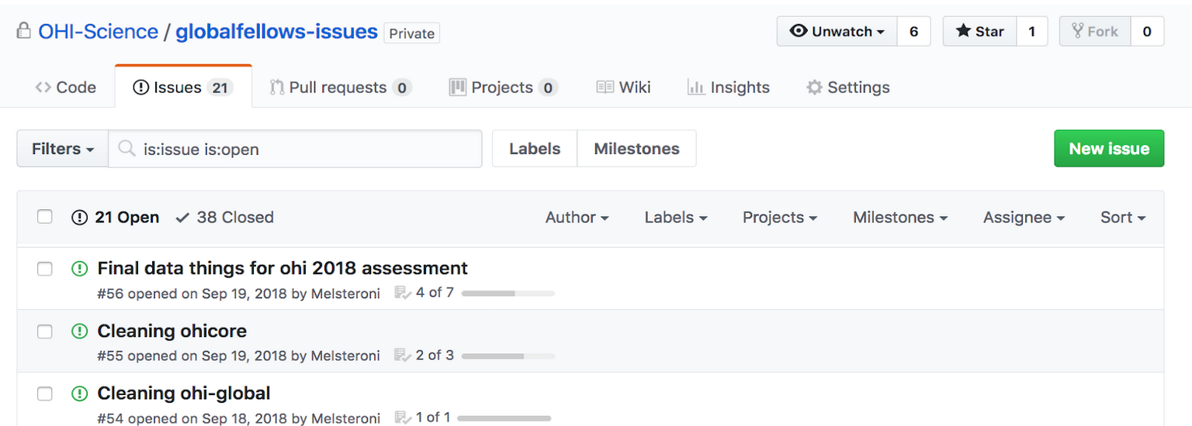The width and height of the screenshot is (1192, 426).
Task: Click the is:issue is:open search field
Action: [x=295, y=149]
